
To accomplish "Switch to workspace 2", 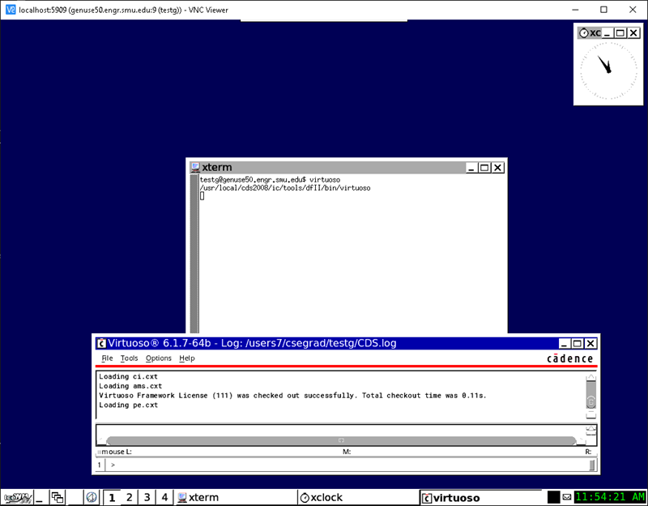I will coord(130,497).
